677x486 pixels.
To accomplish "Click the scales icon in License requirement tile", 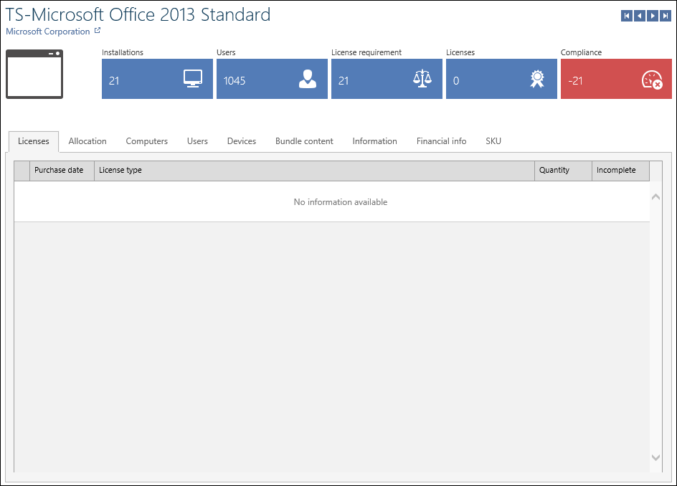I will (x=422, y=79).
